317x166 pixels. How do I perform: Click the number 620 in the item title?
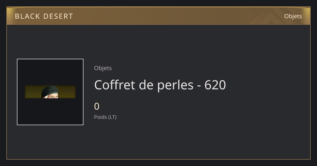coord(215,85)
